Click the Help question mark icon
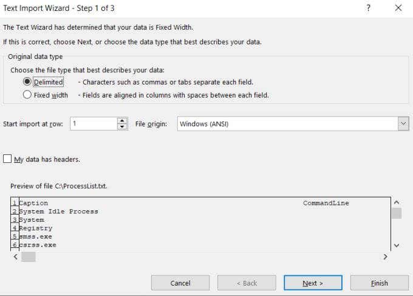 click(x=368, y=9)
